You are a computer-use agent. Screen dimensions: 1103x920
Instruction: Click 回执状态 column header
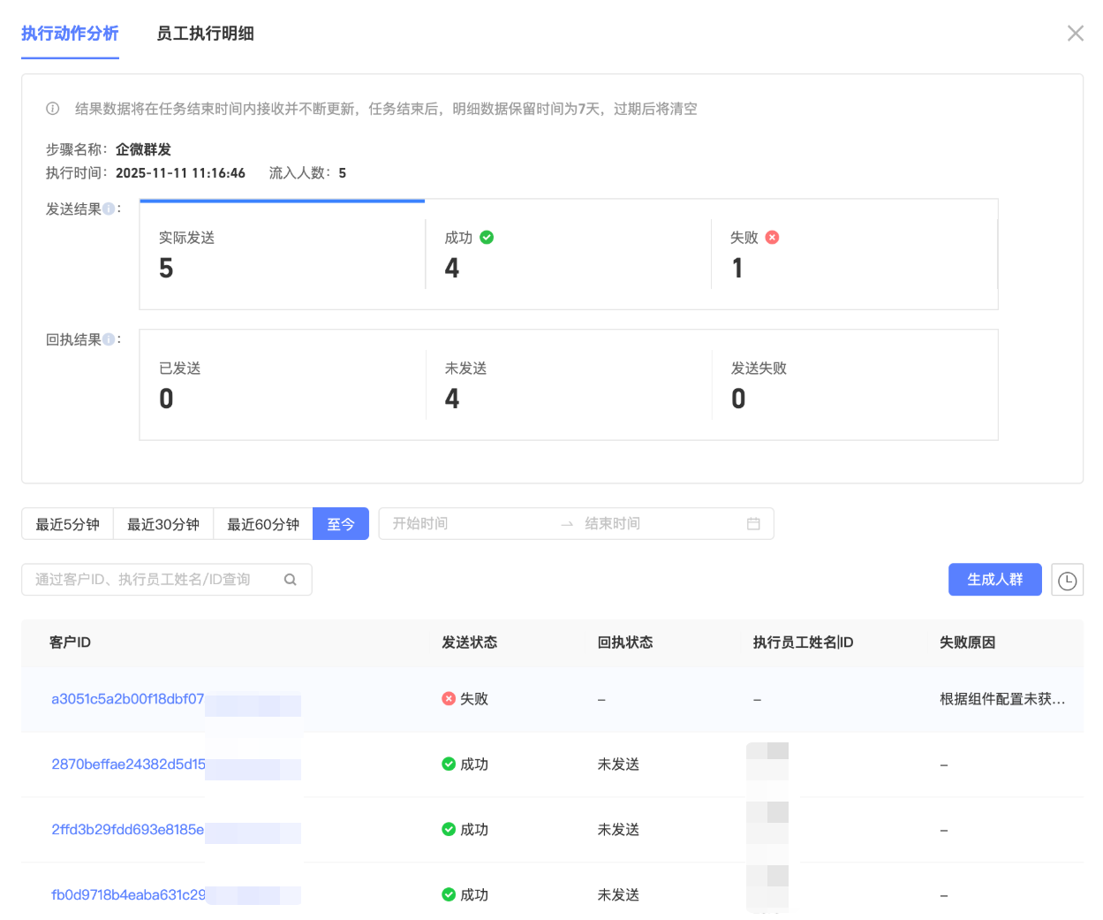tap(625, 642)
